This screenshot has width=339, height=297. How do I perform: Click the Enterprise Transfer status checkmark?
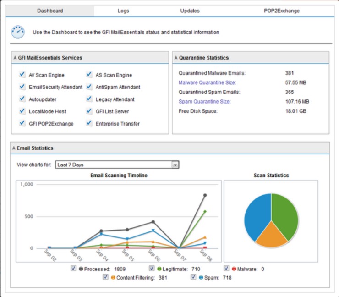pyautogui.click(x=89, y=123)
